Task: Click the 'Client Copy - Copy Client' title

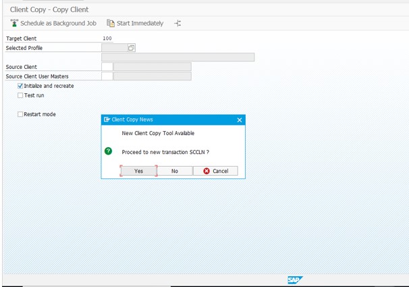Action: 49,9
